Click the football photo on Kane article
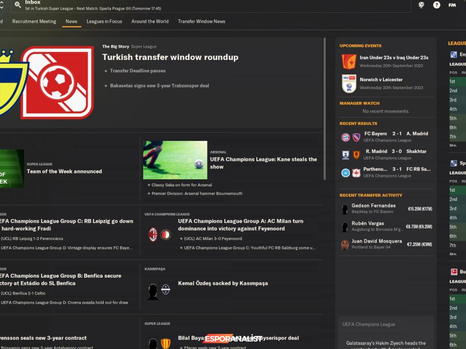Image resolution: width=466 pixels, height=349 pixels. tap(175, 160)
